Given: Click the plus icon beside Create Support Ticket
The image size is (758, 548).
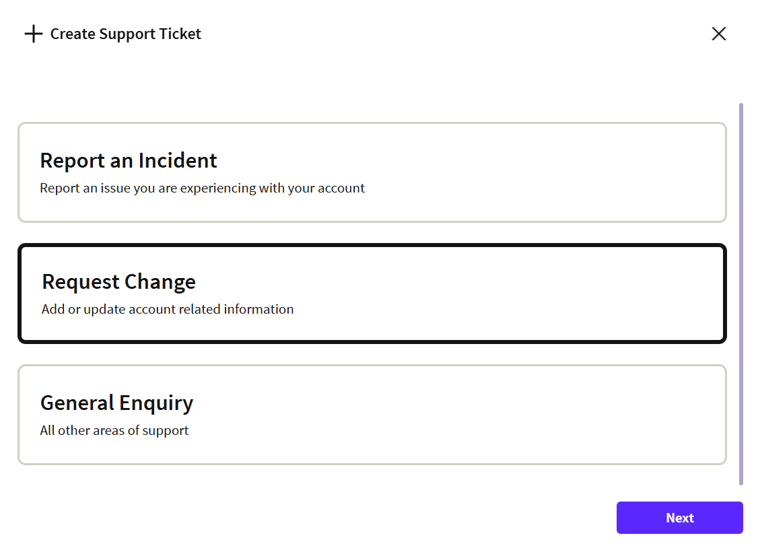Looking at the screenshot, I should tap(33, 34).
